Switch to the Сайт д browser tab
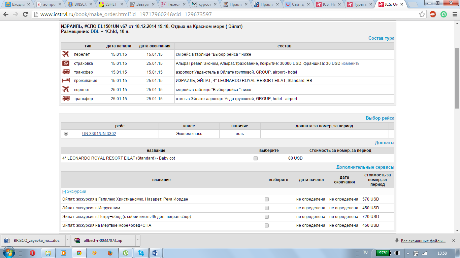The height and width of the screenshot is (258, 460). (x=298, y=4)
